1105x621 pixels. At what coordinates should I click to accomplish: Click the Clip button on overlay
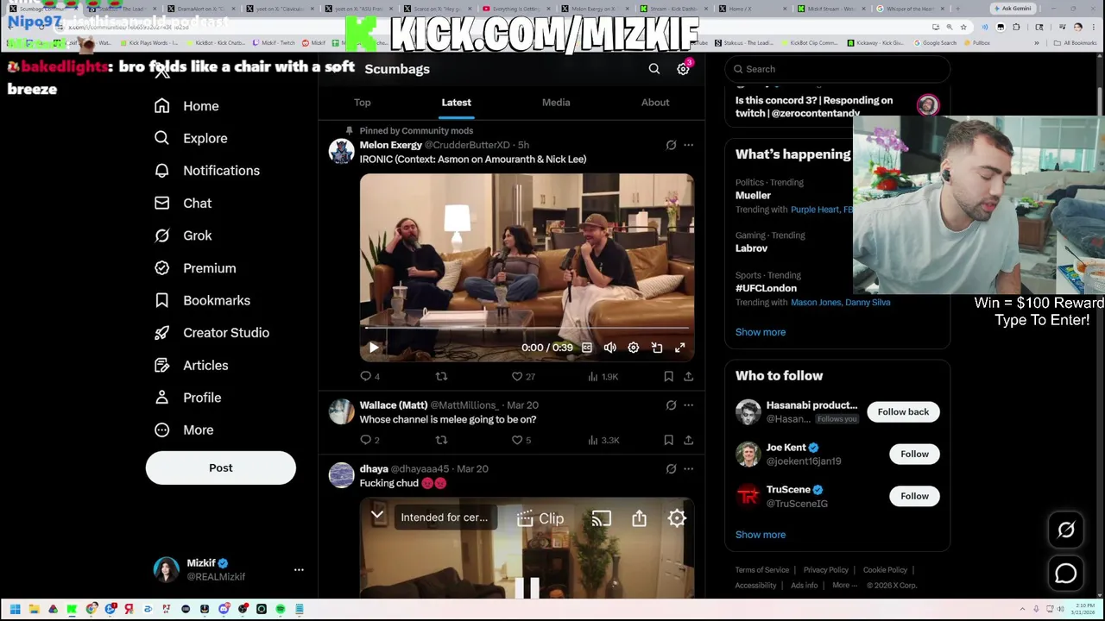point(540,518)
